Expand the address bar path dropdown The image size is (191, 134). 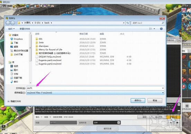[124, 23]
